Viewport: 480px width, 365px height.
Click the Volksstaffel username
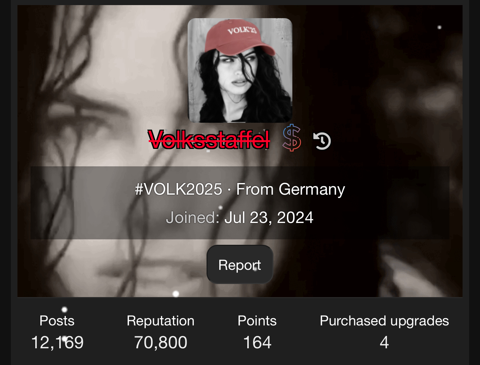point(209,139)
